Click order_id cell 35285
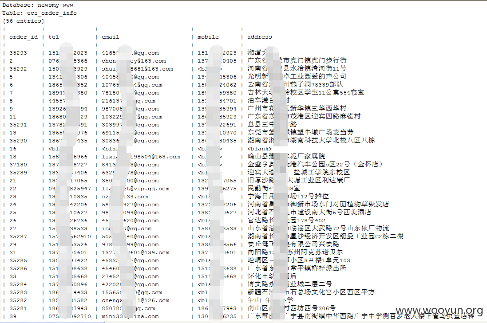The width and height of the screenshot is (487, 323). 18,260
